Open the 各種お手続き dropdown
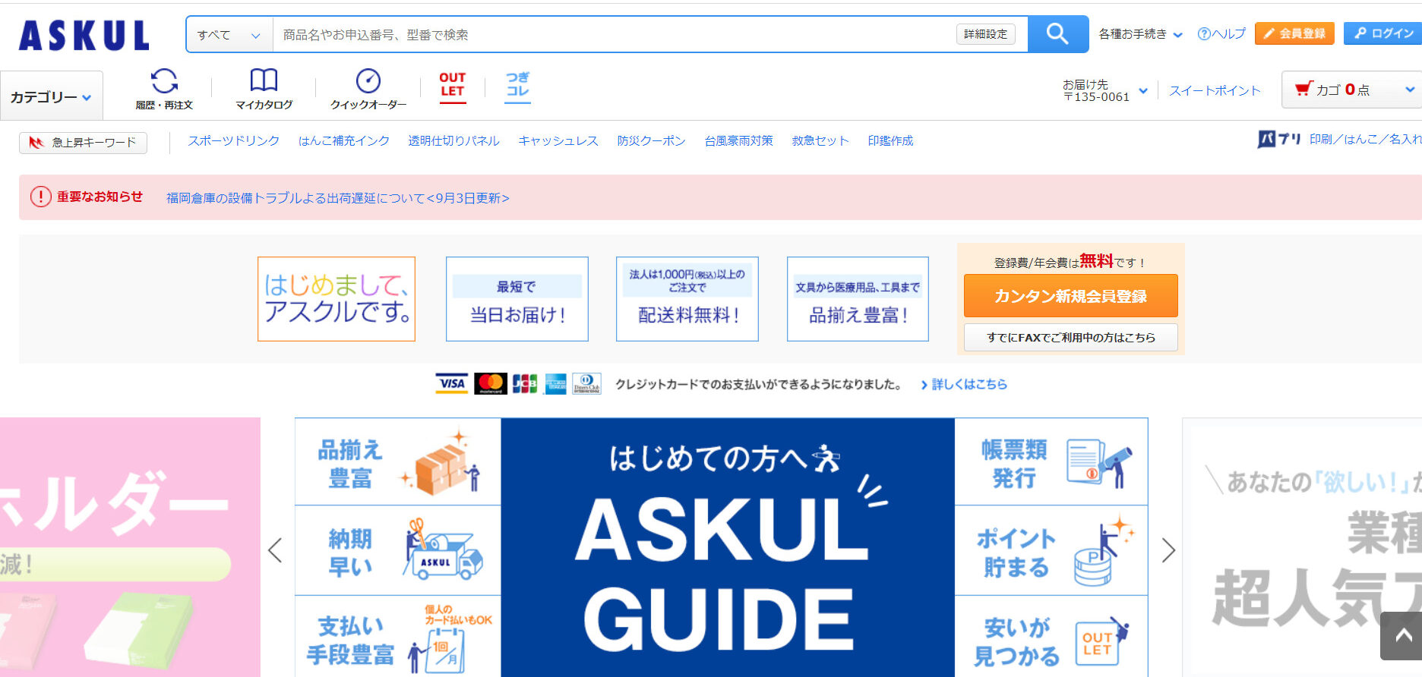 pyautogui.click(x=1140, y=34)
